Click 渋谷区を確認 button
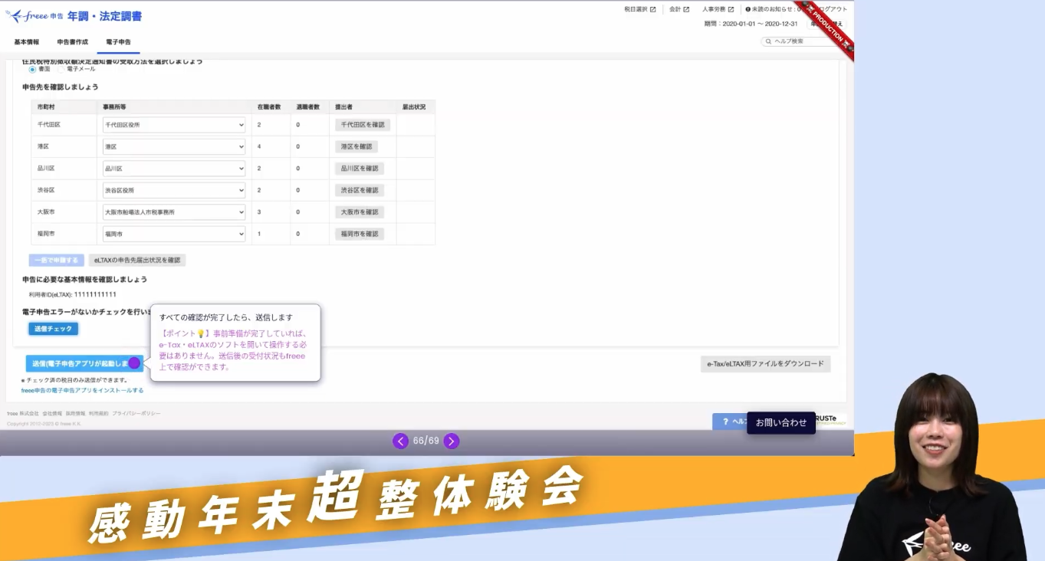This screenshot has width=1045, height=561. point(360,190)
